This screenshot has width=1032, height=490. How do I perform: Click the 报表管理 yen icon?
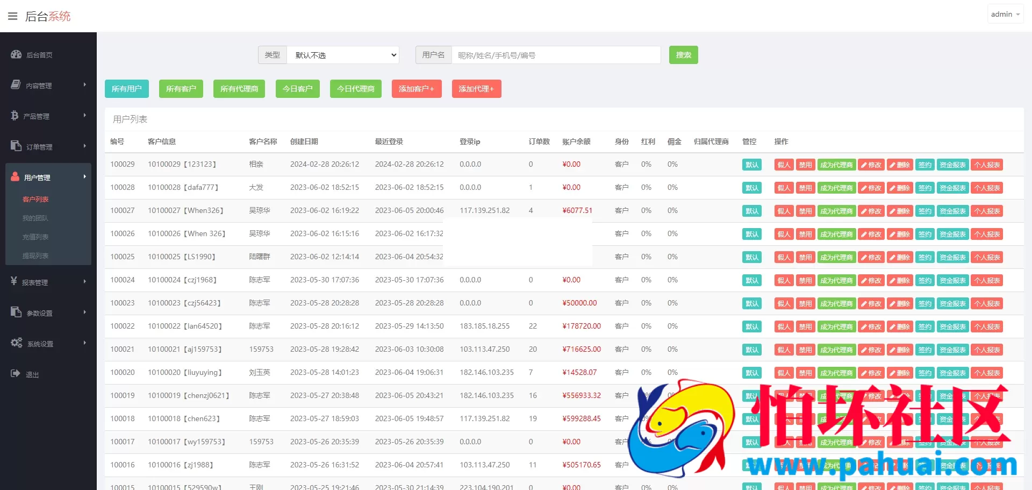tap(14, 281)
